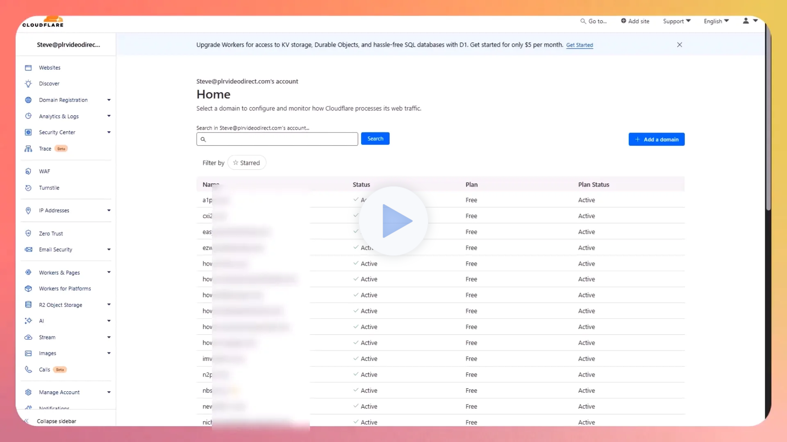The width and height of the screenshot is (787, 442).
Task: Toggle the Starred filter
Action: [x=247, y=163]
